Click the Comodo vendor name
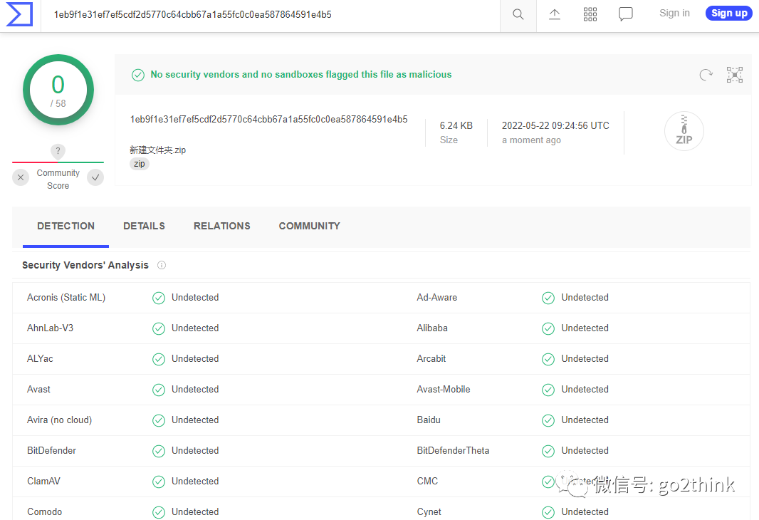 pyautogui.click(x=45, y=511)
